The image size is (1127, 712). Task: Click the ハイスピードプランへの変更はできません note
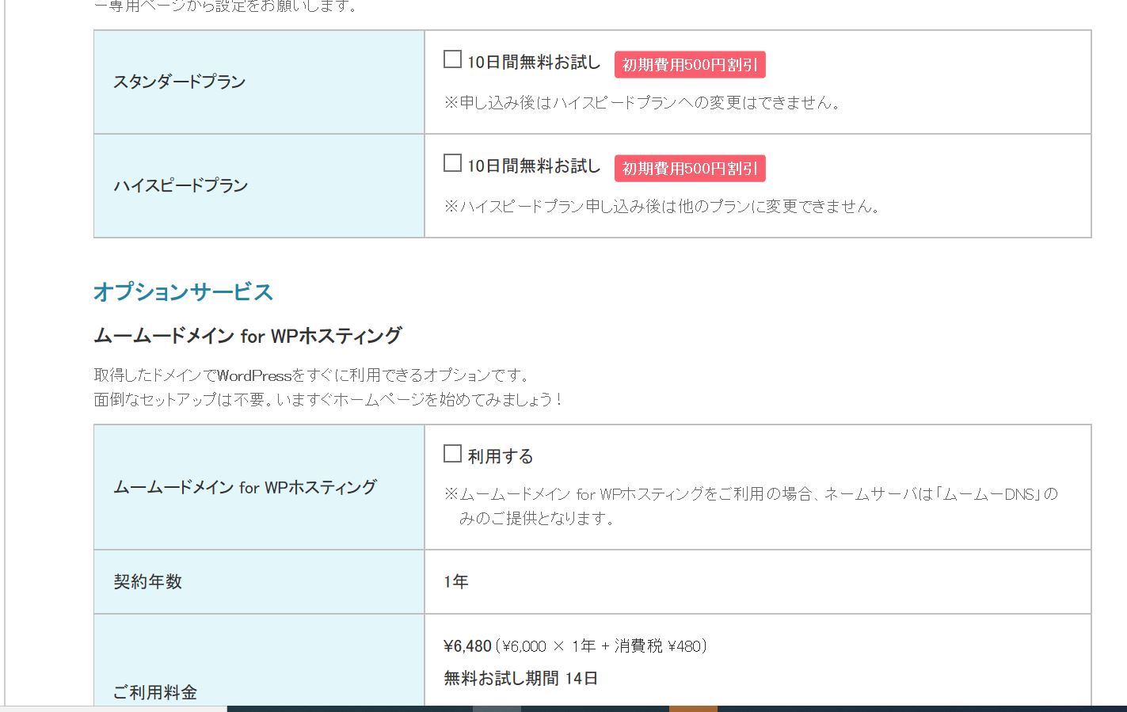(642, 103)
